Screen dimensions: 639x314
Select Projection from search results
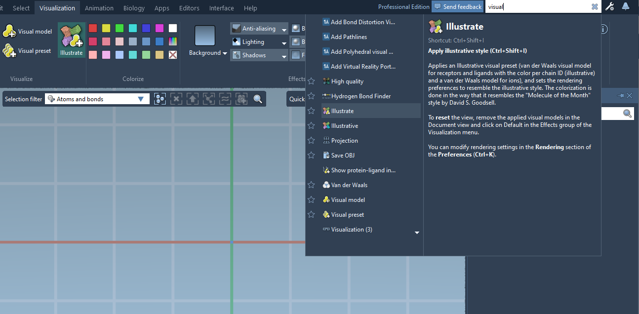tap(344, 141)
